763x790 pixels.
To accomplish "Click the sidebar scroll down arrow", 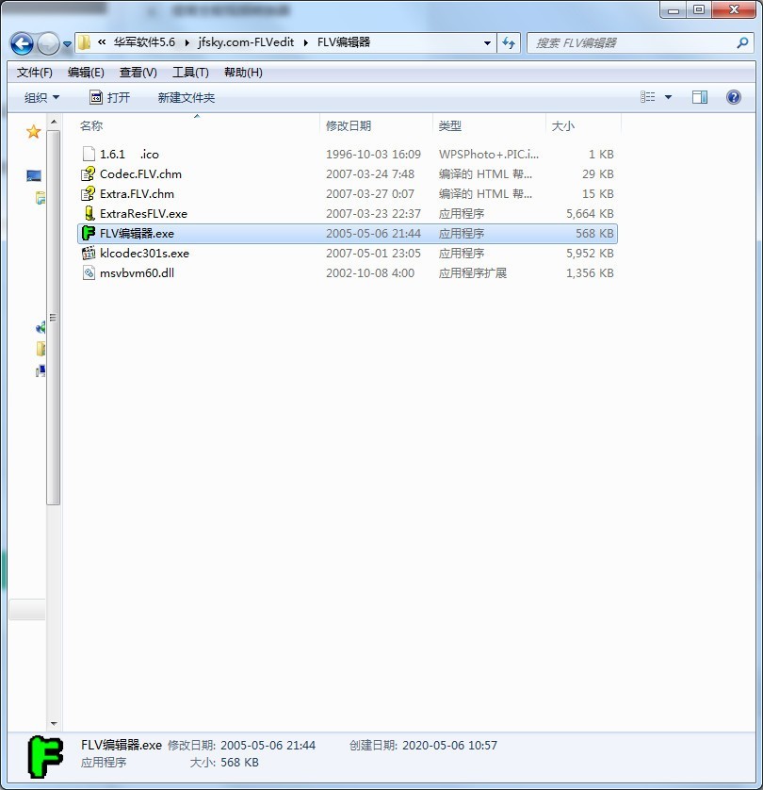I will coord(54,724).
